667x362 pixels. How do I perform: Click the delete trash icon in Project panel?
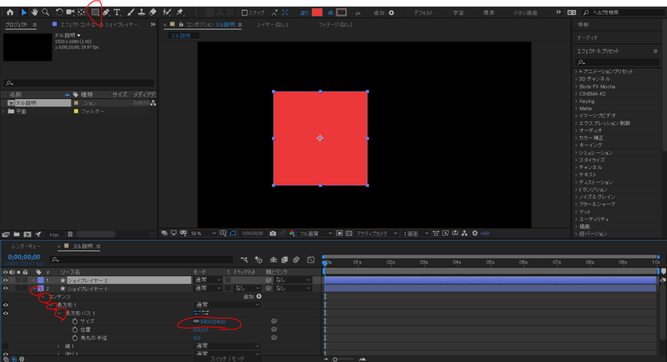pyautogui.click(x=70, y=234)
